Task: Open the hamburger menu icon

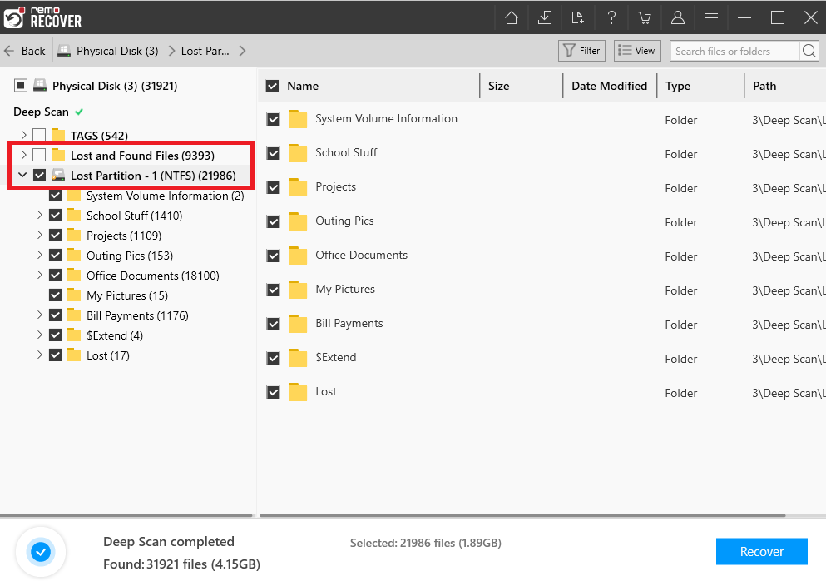Action: click(711, 18)
